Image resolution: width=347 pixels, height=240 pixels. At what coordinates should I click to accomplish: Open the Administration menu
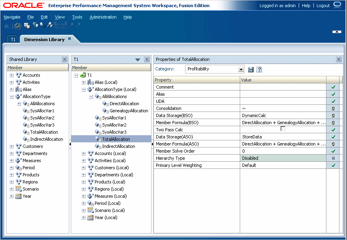tap(103, 17)
